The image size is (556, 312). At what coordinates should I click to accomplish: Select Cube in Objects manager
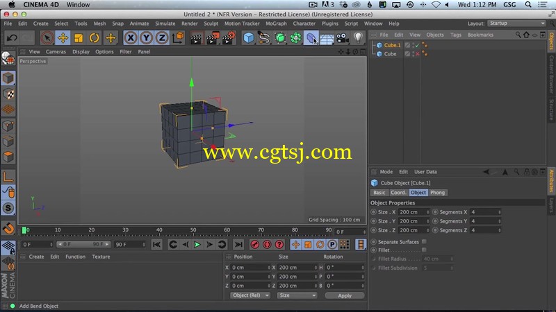pyautogui.click(x=390, y=54)
